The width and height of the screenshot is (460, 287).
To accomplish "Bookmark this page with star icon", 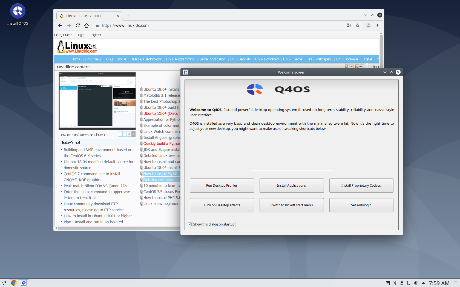I will coord(358,25).
